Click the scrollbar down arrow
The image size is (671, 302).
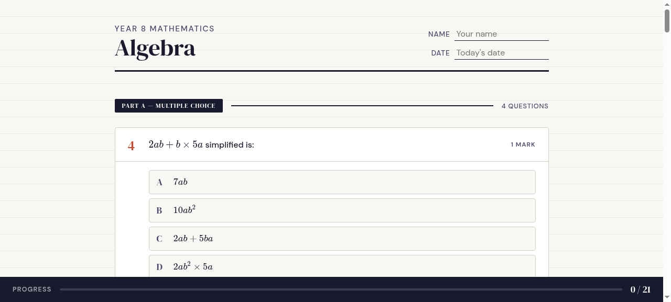(667, 298)
